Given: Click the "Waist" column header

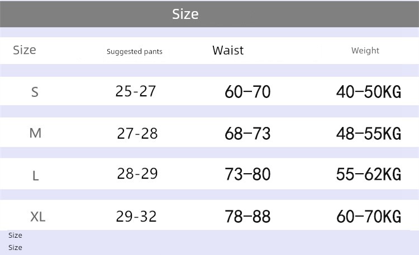Looking at the screenshot, I should coord(228,51).
